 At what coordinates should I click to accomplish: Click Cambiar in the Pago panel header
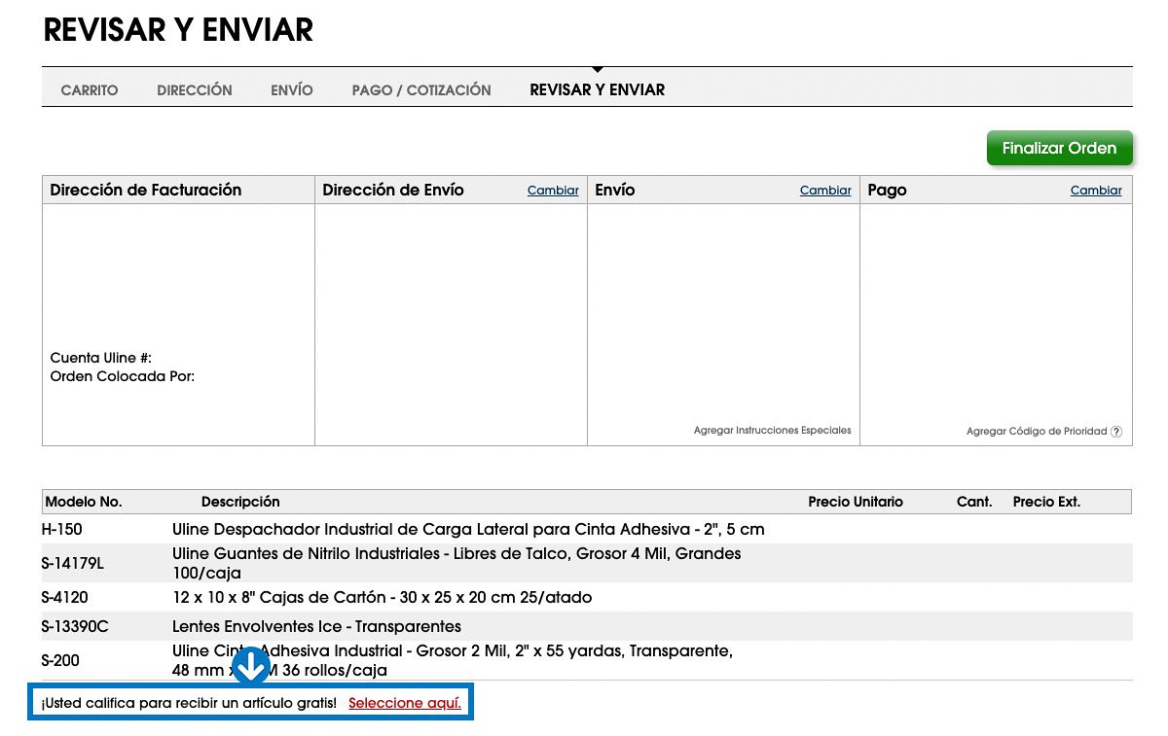1096,191
